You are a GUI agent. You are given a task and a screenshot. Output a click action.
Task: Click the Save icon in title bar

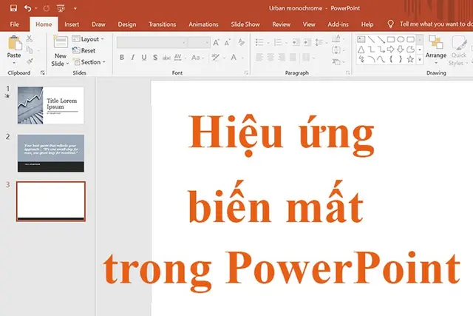(x=13, y=8)
